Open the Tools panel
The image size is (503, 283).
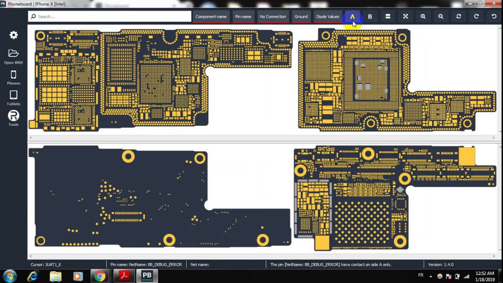13,118
